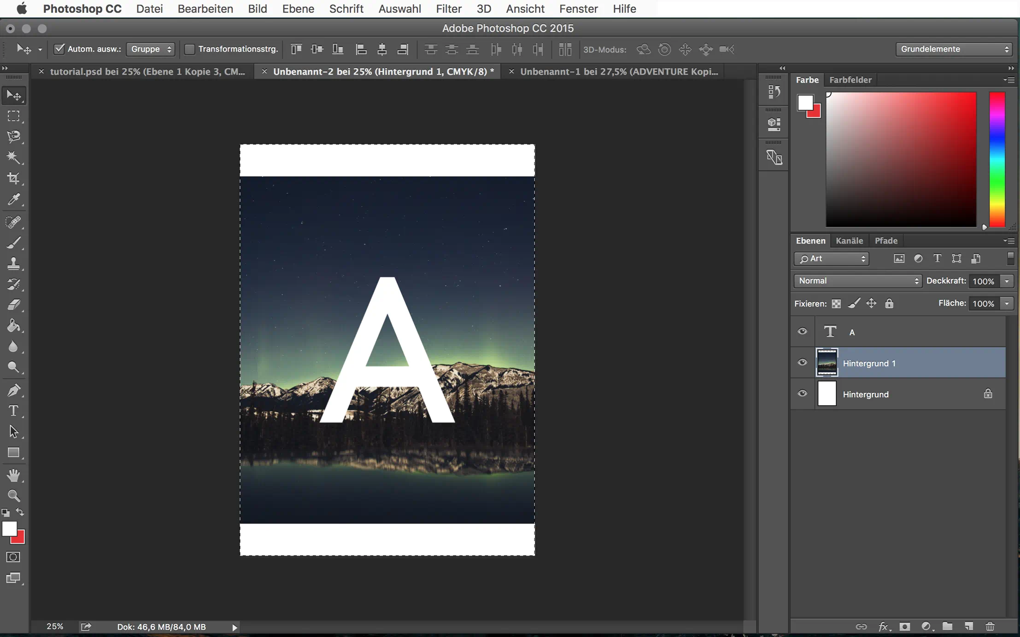Click the delete layer trash icon
Viewport: 1020px width, 637px height.
coord(990,626)
